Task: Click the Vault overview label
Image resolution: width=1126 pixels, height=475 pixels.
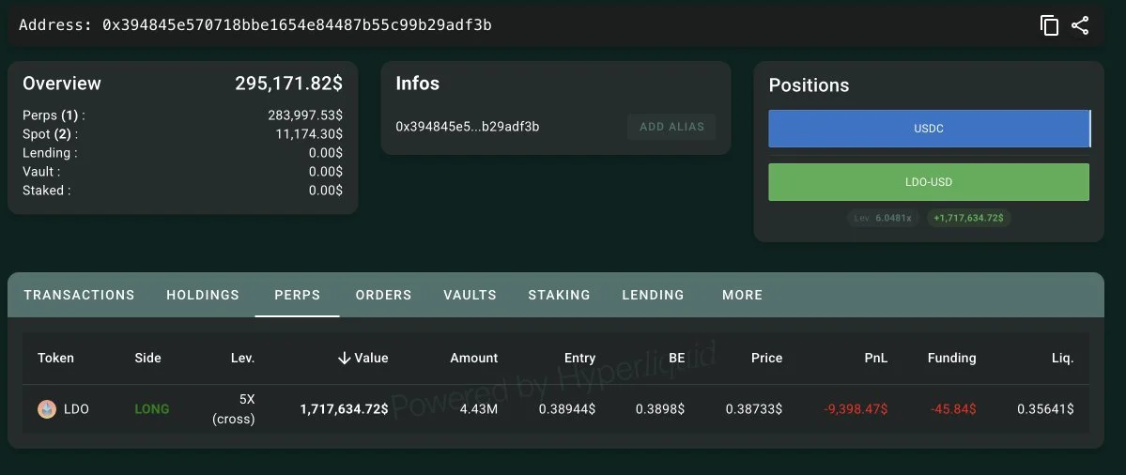Action: click(41, 172)
